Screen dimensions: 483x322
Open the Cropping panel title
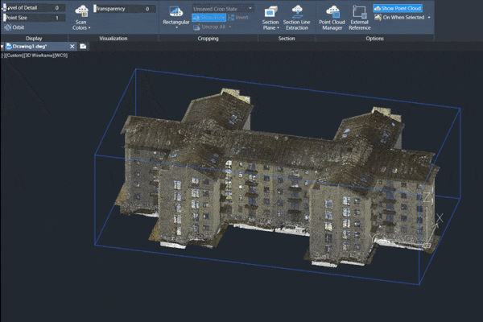208,38
